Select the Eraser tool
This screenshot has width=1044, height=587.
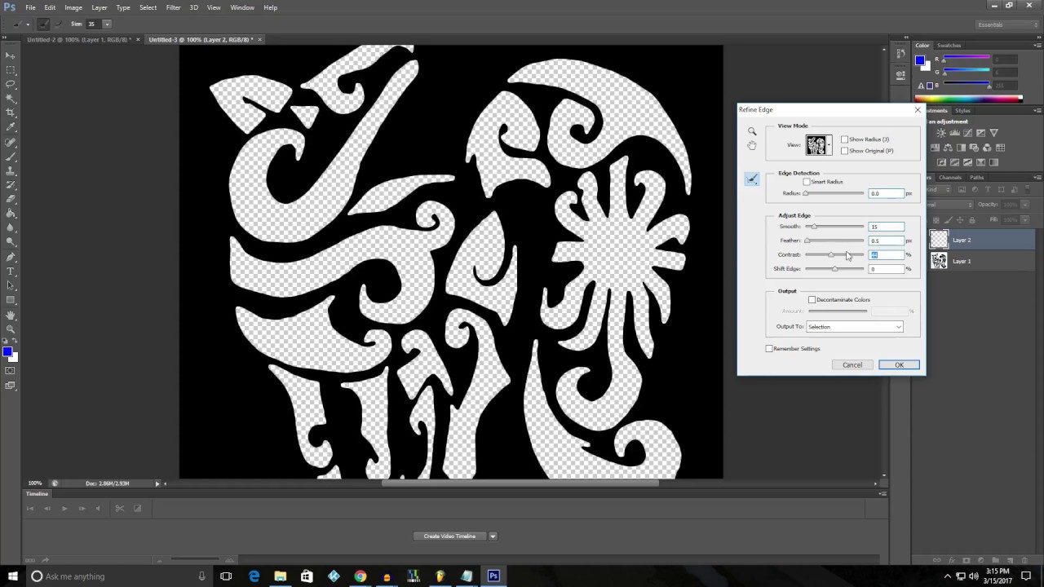coord(11,199)
